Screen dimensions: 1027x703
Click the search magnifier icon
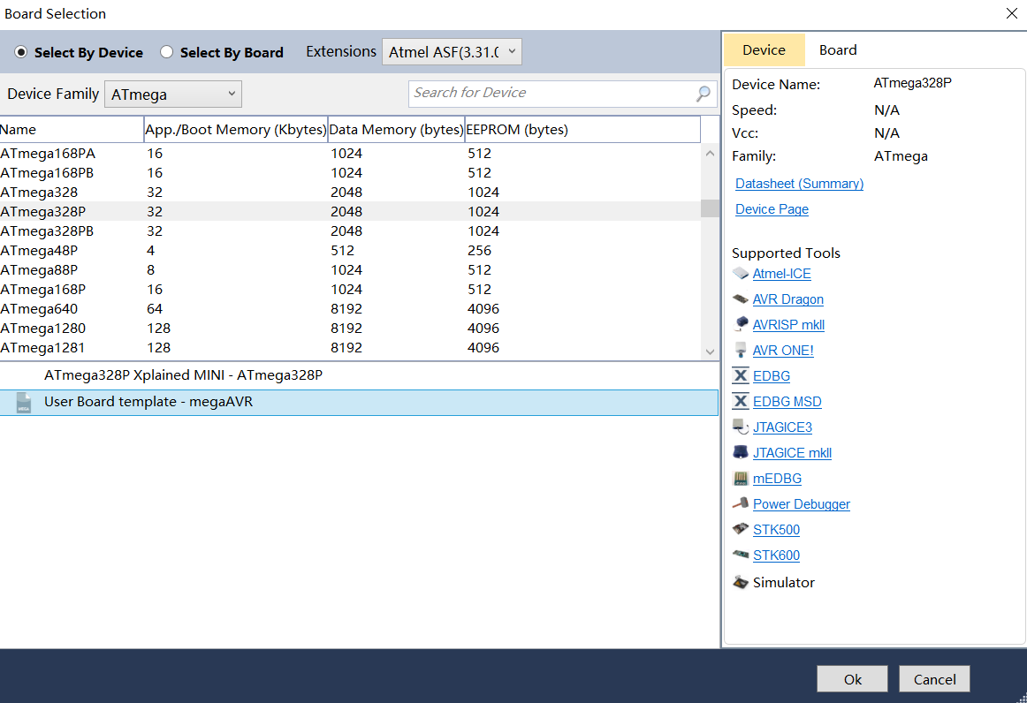click(703, 94)
